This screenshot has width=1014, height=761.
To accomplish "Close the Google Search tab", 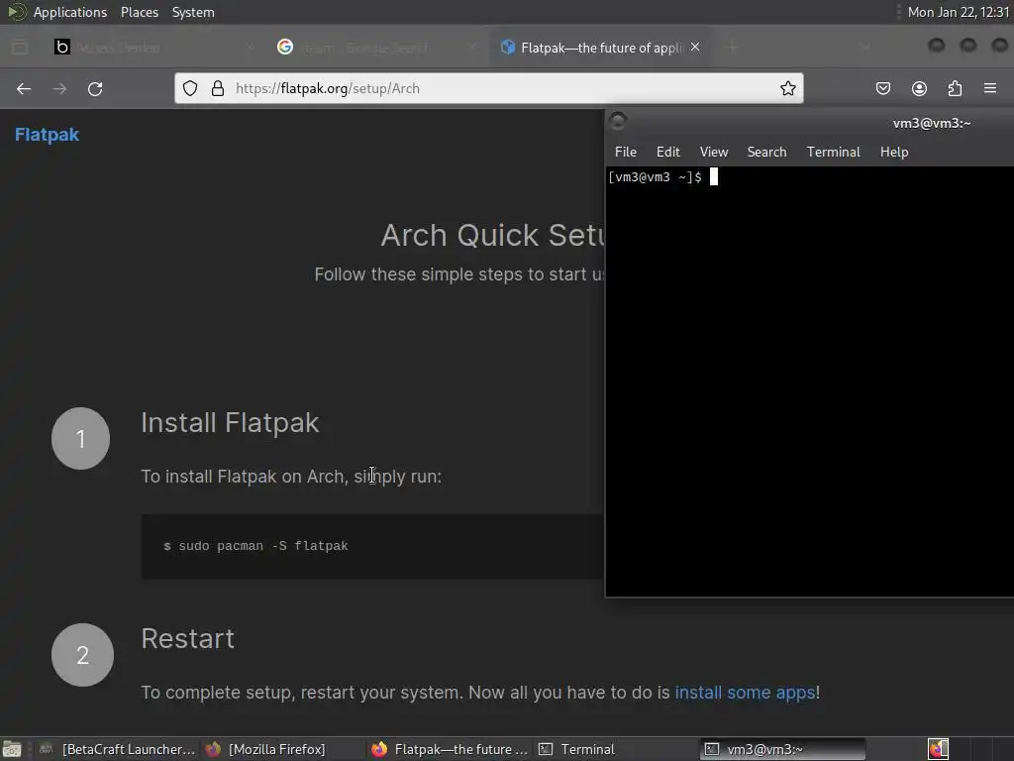I will [x=472, y=48].
